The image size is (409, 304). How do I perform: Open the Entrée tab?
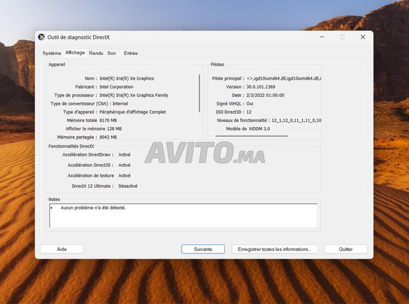pos(130,53)
